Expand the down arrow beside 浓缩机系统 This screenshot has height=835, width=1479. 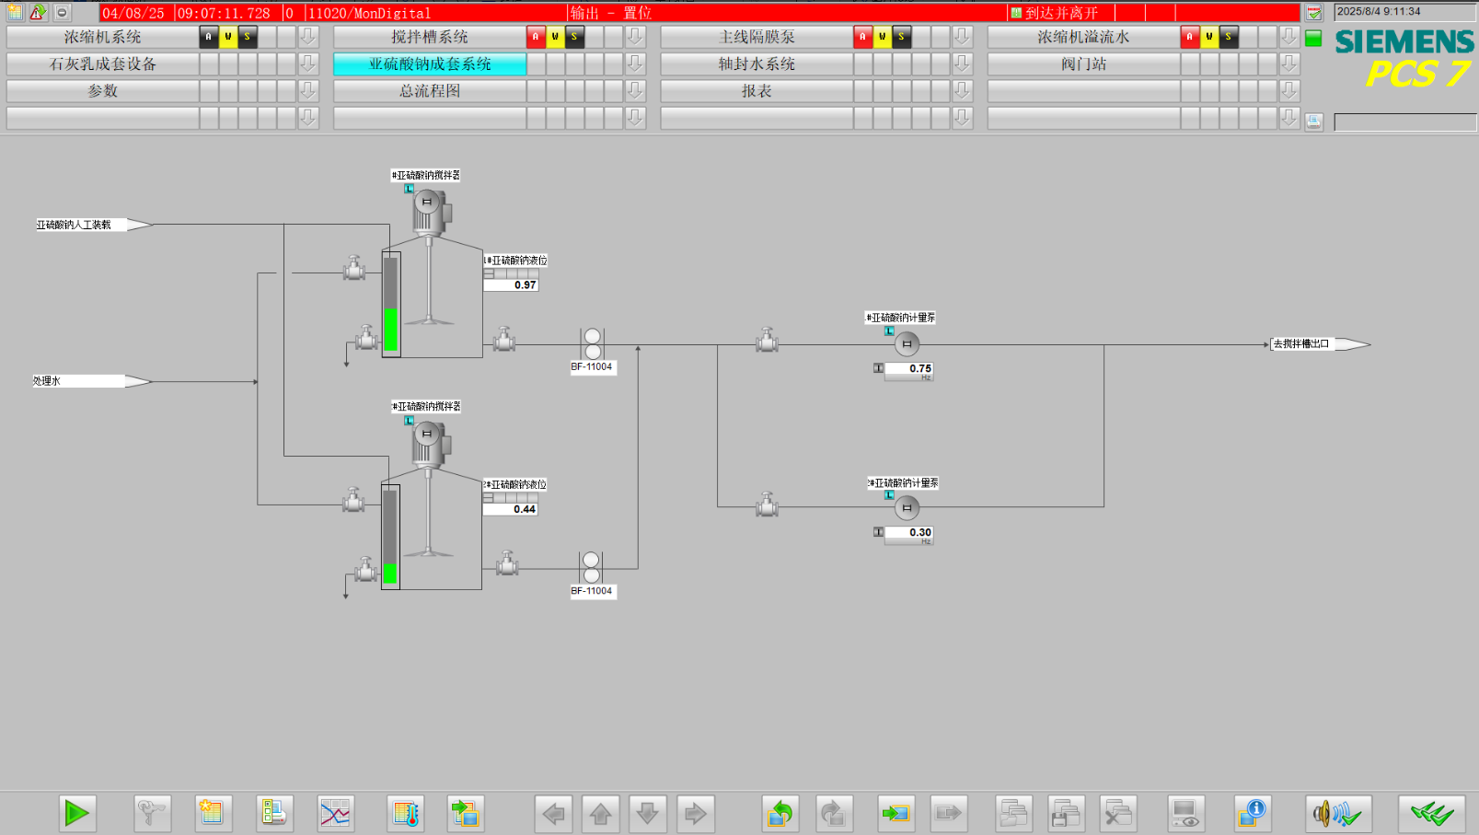[x=308, y=37]
